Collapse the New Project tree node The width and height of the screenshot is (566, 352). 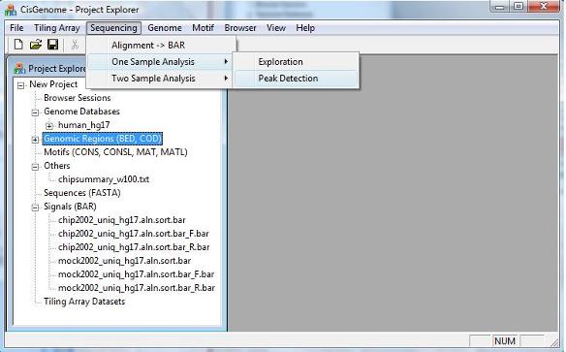coord(21,85)
